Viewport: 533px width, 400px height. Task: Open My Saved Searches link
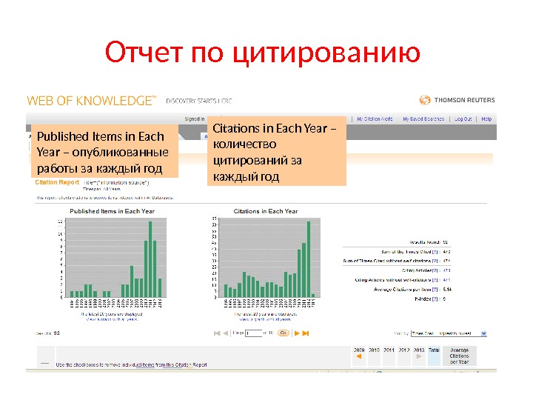click(x=423, y=119)
